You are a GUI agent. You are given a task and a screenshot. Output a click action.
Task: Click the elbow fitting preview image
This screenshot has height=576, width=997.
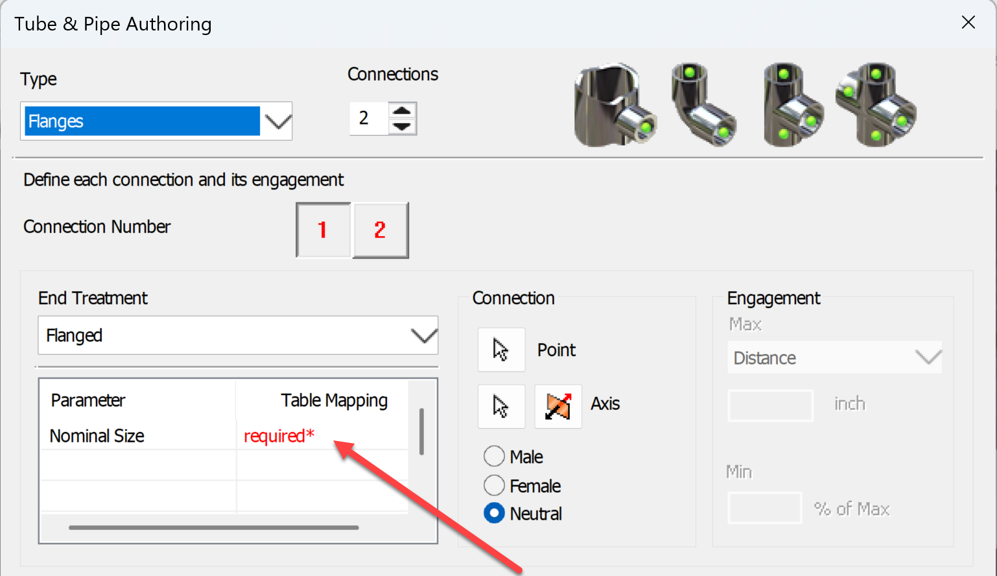pos(702,104)
